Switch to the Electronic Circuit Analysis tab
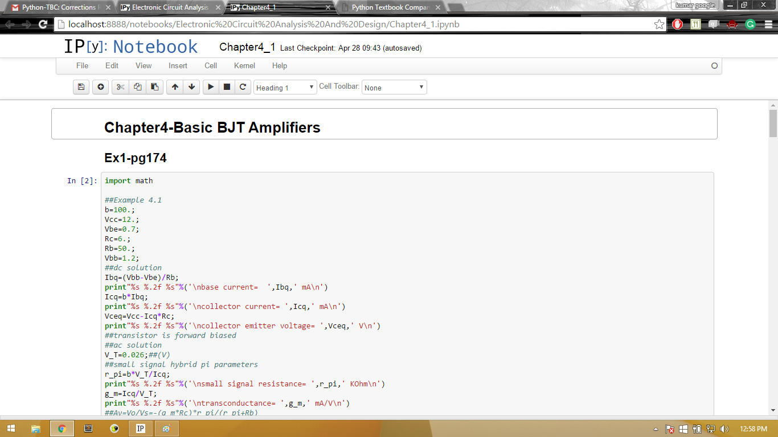 click(x=170, y=7)
